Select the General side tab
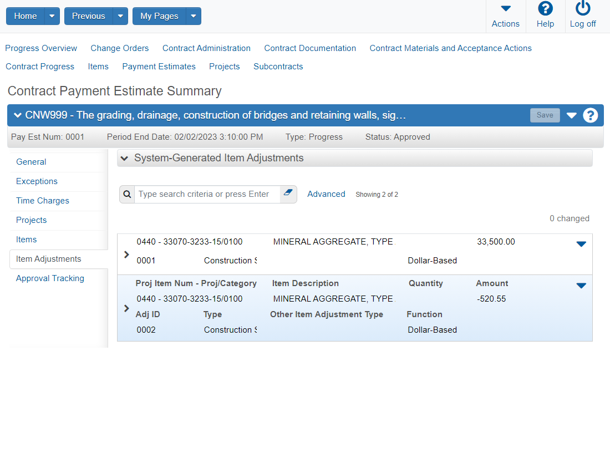Viewport: 610px width, 458px height. [x=31, y=162]
